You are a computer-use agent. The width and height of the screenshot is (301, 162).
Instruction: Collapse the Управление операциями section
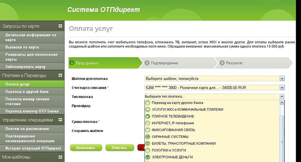pyautogui.click(x=60, y=120)
